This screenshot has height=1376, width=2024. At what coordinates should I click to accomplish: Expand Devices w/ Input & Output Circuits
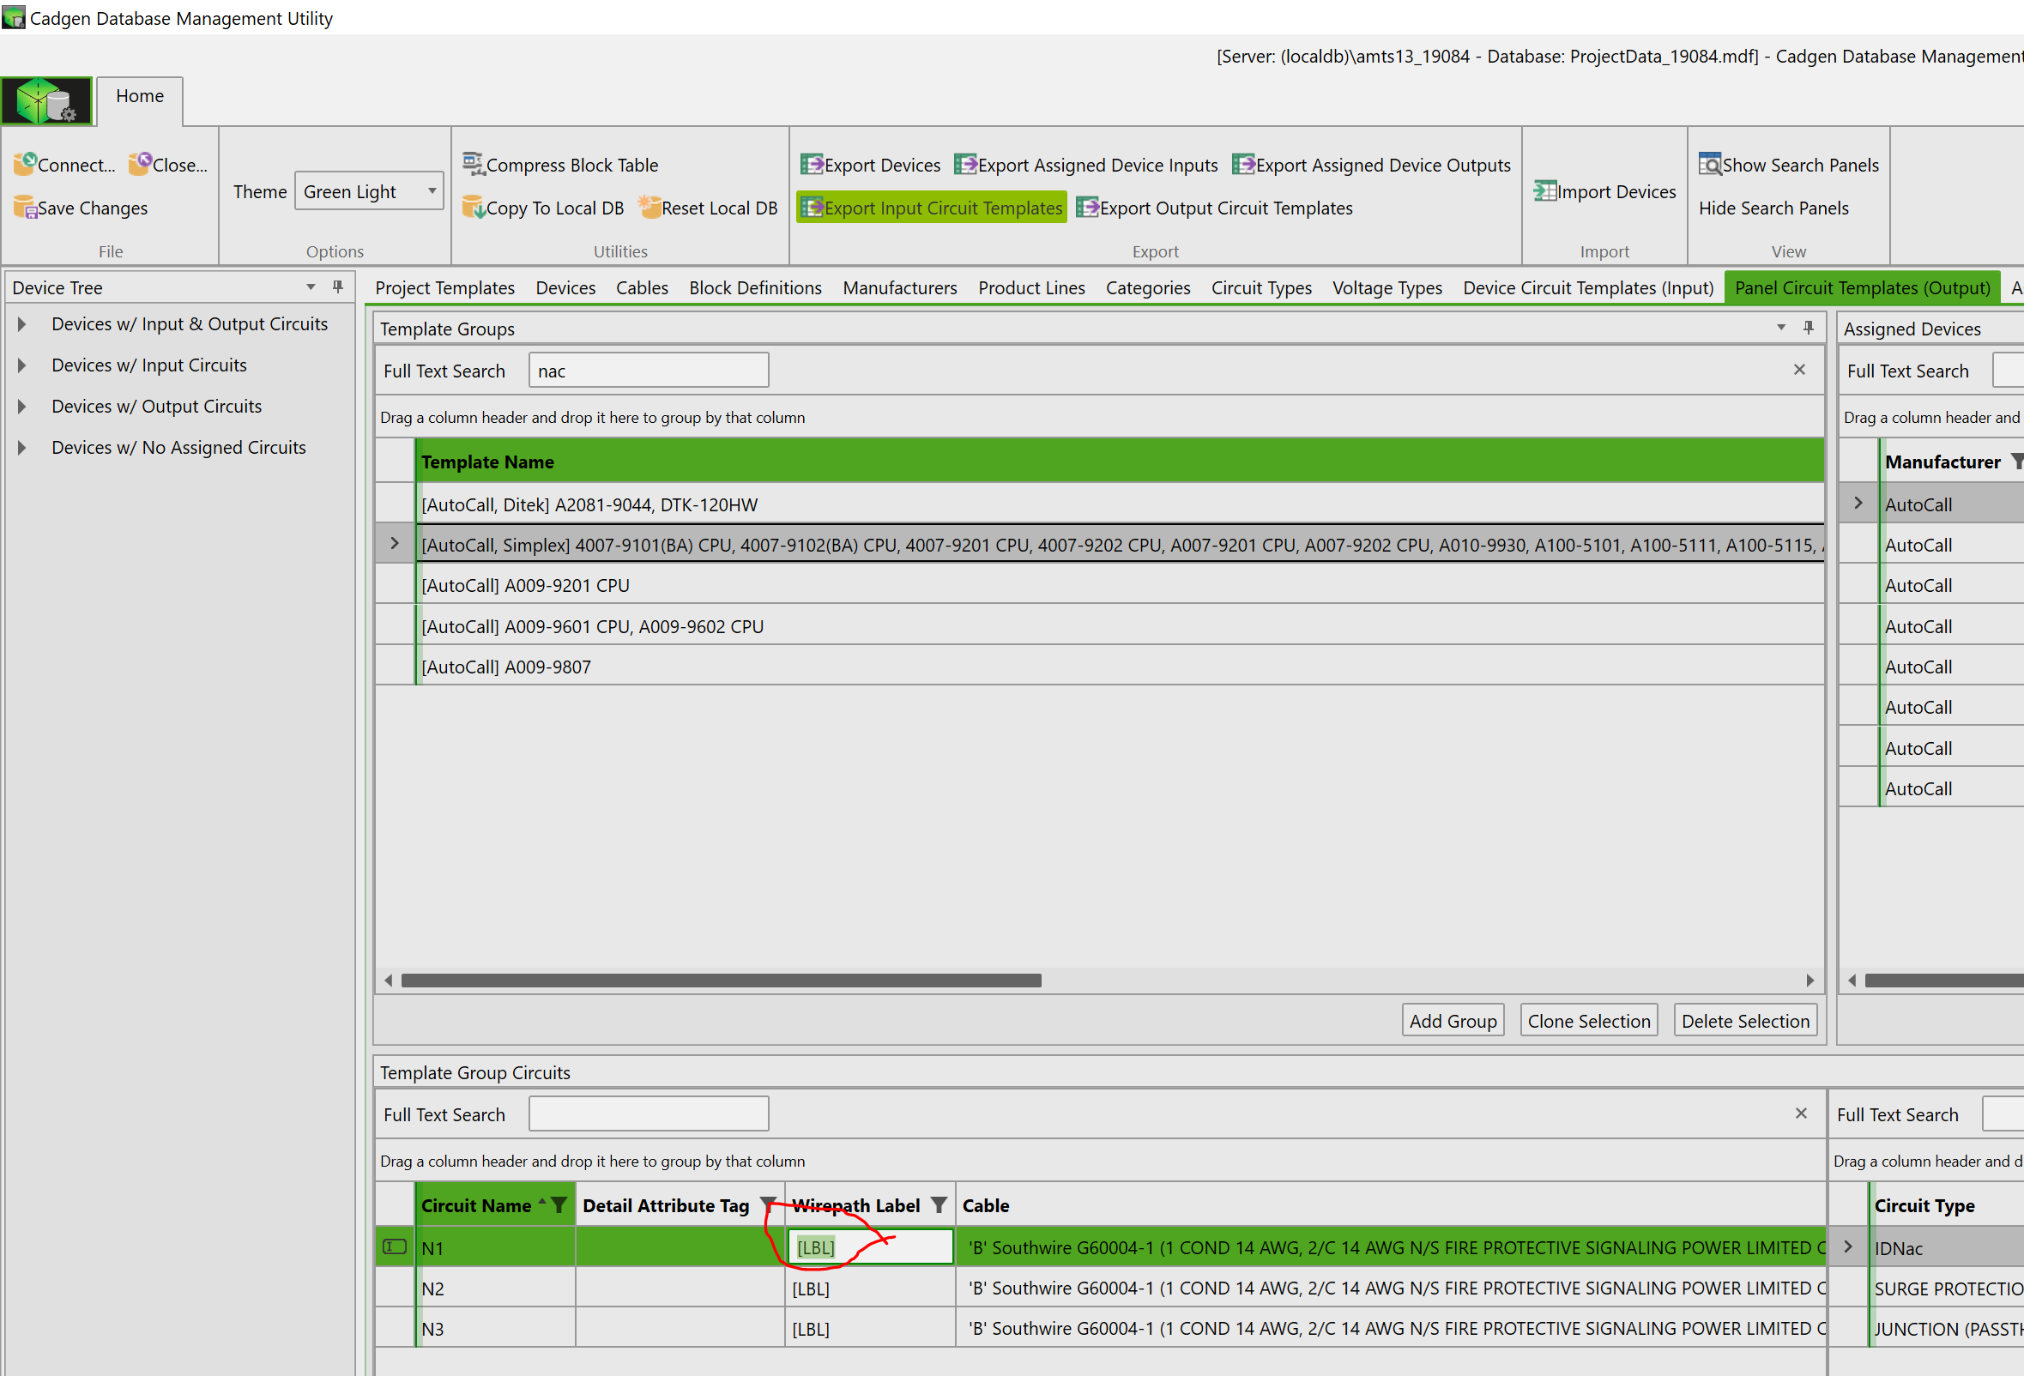coord(21,324)
